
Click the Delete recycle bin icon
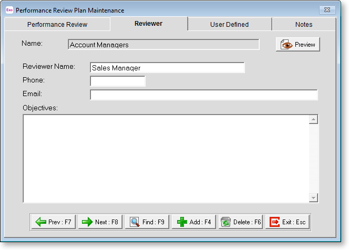(225, 222)
